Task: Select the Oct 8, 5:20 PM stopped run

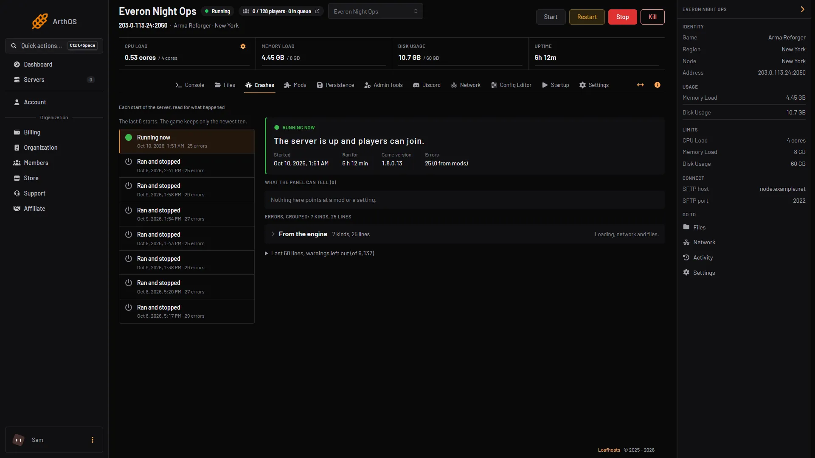Action: [x=187, y=287]
